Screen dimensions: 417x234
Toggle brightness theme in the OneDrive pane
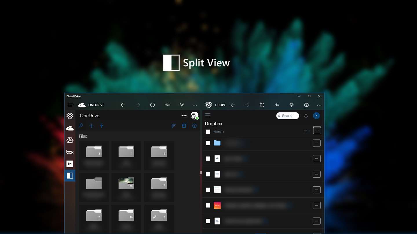[182, 105]
